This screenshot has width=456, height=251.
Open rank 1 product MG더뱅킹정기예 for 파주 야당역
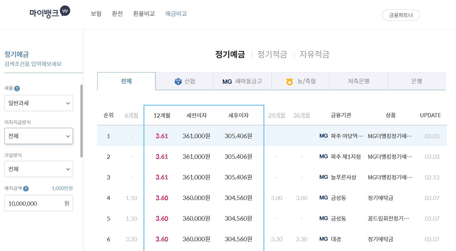pos(390,136)
